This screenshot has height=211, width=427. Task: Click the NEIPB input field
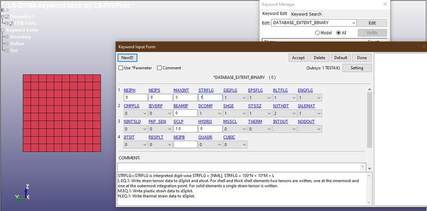point(185,144)
